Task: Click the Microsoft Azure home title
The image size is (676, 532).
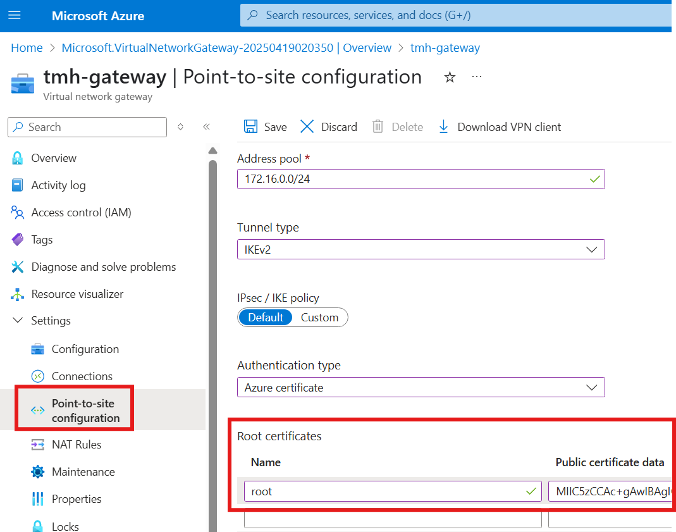Action: click(x=98, y=16)
